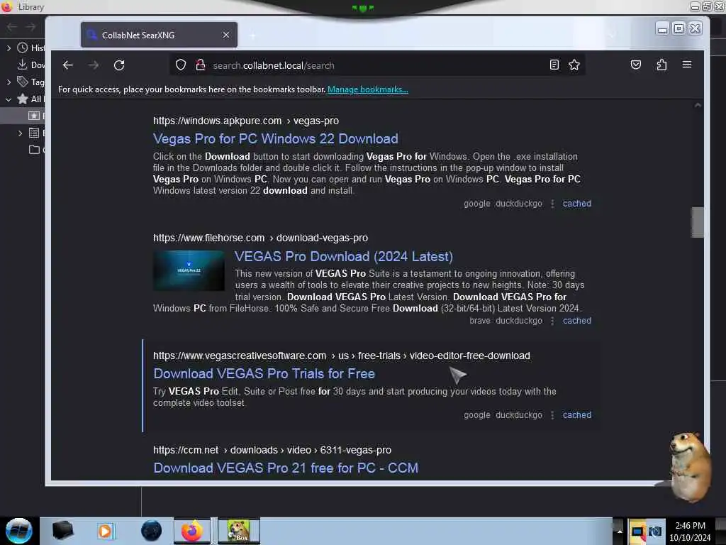726x545 pixels.
Task: Select History in the Library sidebar
Action: (30, 48)
